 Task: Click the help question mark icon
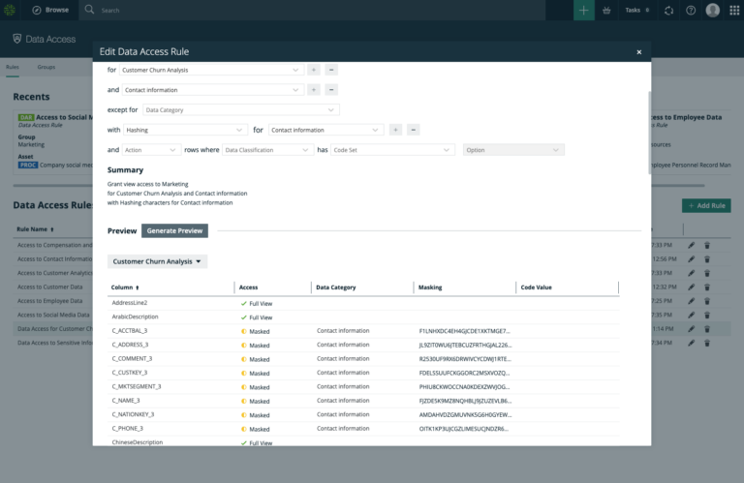pyautogui.click(x=691, y=10)
